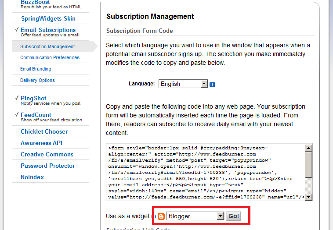
Task: Open the Blogger widget platform dropdown
Action: point(195,216)
